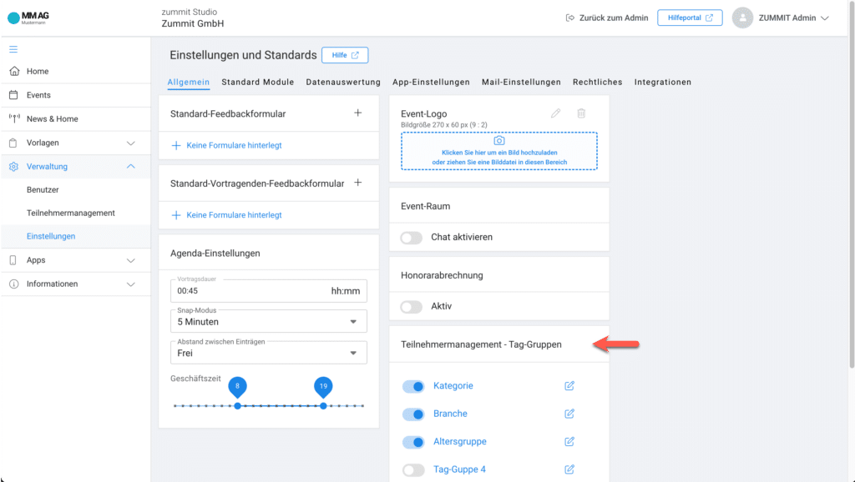
Task: Open the Snap-Modus dropdown
Action: [x=268, y=321]
